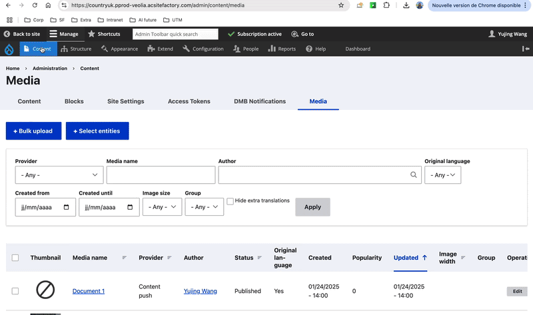
Task: Switch to the Blocks tab
Action: [74, 101]
